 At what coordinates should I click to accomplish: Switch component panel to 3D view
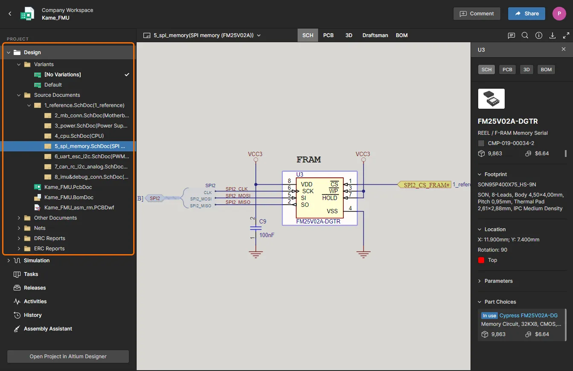(526, 70)
